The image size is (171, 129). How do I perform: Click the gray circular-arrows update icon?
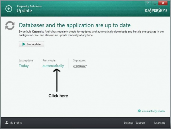coord(10,26)
